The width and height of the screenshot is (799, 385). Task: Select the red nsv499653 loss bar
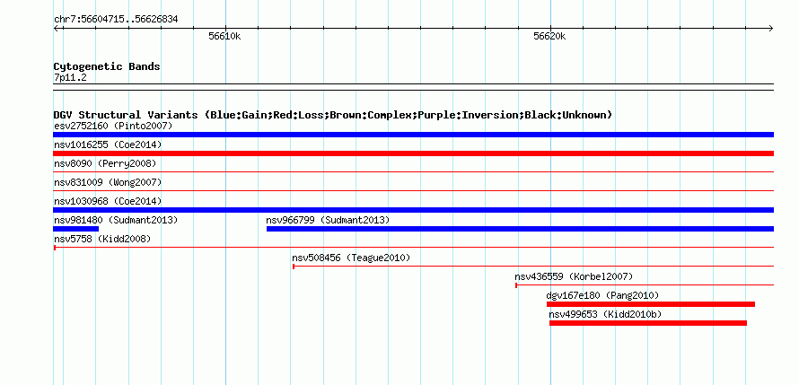coord(648,323)
